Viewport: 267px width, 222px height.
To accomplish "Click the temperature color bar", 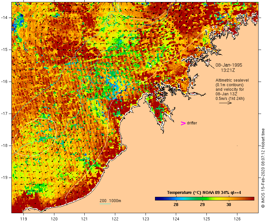I will (204, 198).
